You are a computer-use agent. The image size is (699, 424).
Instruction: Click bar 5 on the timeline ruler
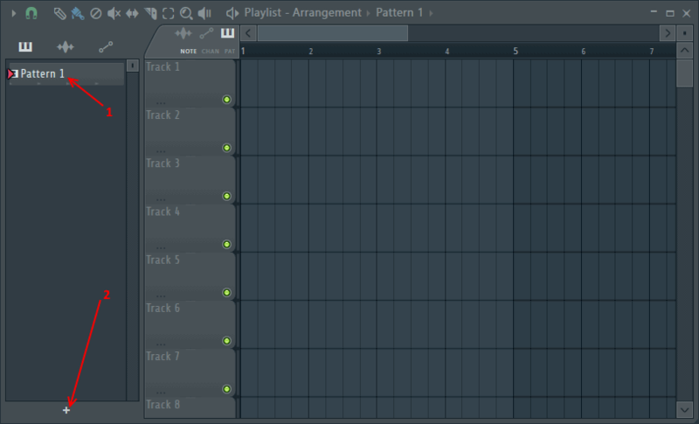(x=516, y=52)
